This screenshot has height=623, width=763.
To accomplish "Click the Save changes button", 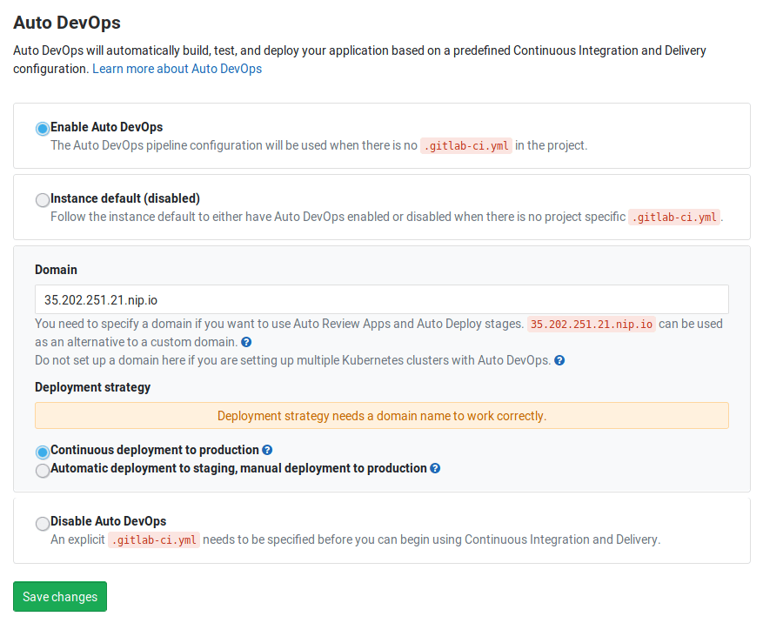I will [59, 596].
